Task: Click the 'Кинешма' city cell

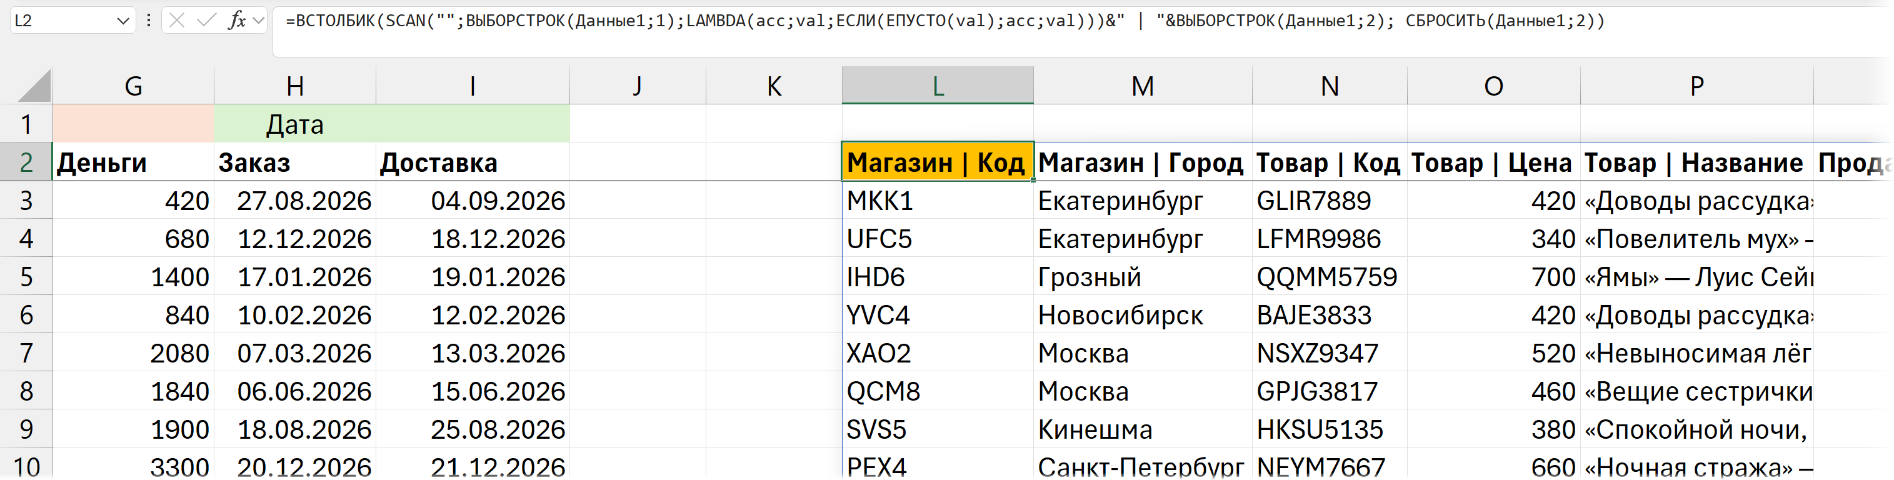Action: pyautogui.click(x=1143, y=429)
